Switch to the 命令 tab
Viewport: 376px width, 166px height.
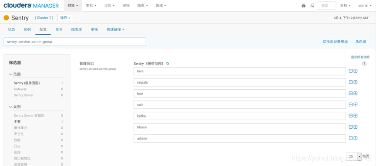point(59,29)
